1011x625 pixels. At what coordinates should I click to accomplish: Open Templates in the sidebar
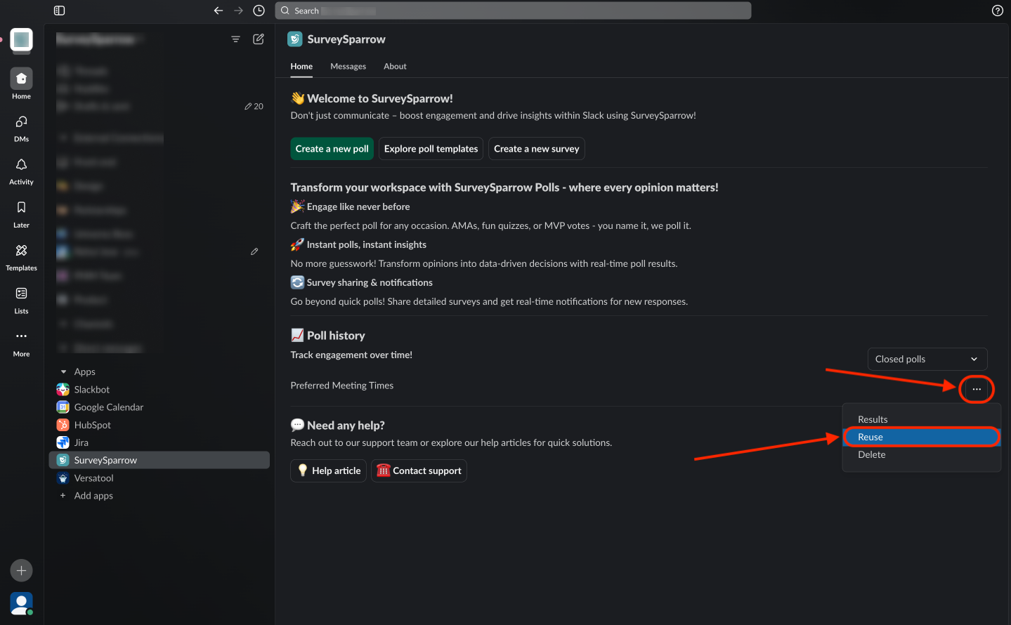(x=21, y=256)
